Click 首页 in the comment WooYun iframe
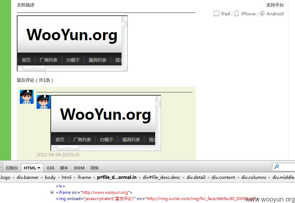Image resolution: width=295 pixels, height=203 pixels. coord(60,139)
